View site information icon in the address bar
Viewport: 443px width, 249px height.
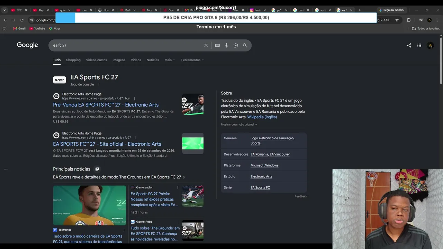[32, 20]
